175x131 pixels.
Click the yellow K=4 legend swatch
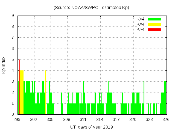pos(154,24)
